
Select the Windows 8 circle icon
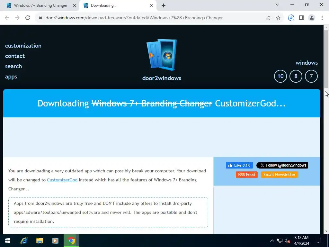(x=296, y=76)
